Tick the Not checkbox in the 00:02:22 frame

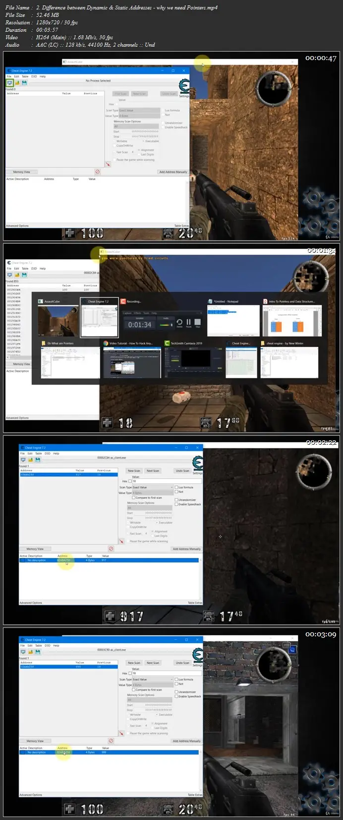pos(176,491)
